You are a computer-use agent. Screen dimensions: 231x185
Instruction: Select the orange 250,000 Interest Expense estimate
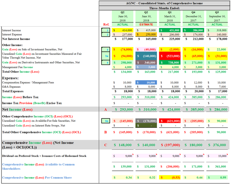click(146, 35)
